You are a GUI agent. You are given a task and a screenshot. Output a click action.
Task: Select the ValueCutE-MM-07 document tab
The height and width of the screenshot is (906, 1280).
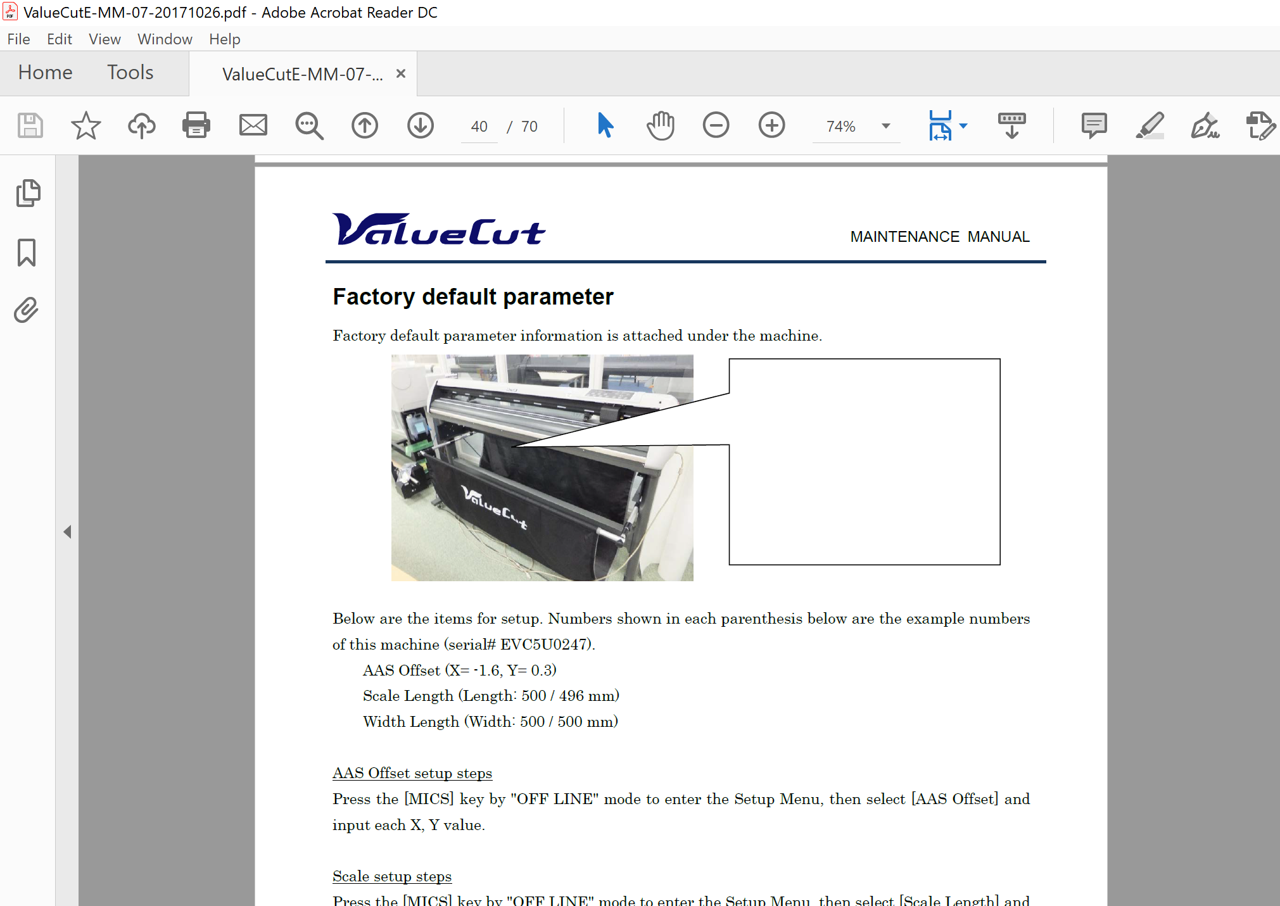[x=302, y=74]
